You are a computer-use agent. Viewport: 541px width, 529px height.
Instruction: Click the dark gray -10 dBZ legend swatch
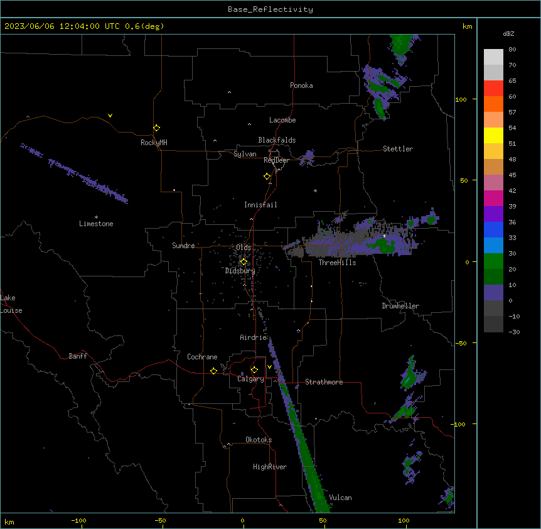click(x=493, y=308)
